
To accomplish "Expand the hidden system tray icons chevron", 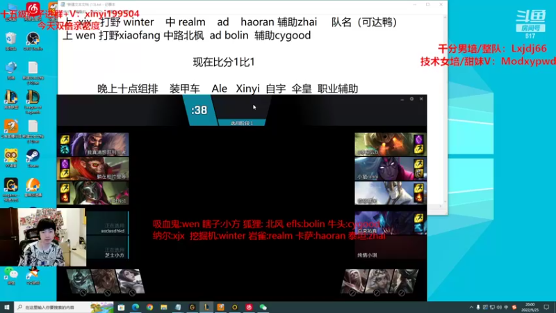I will tap(471, 307).
